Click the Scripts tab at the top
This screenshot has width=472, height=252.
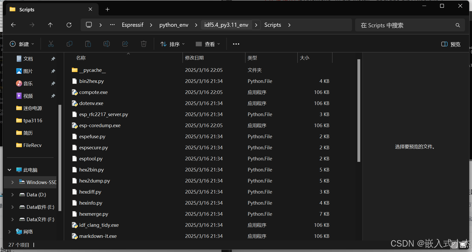27,9
